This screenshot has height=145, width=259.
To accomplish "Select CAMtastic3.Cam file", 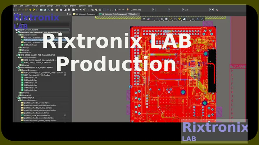I will pyautogui.click(x=30, y=83).
